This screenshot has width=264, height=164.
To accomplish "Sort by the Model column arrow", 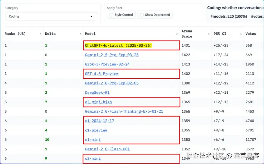I will click(177, 34).
